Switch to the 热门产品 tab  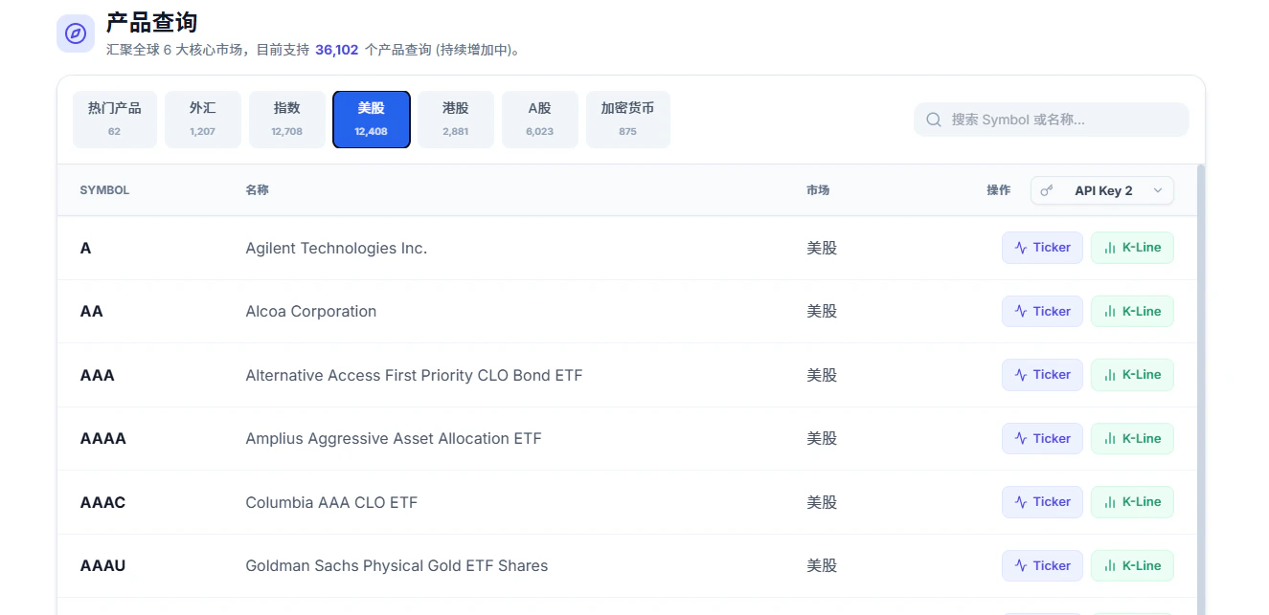115,120
